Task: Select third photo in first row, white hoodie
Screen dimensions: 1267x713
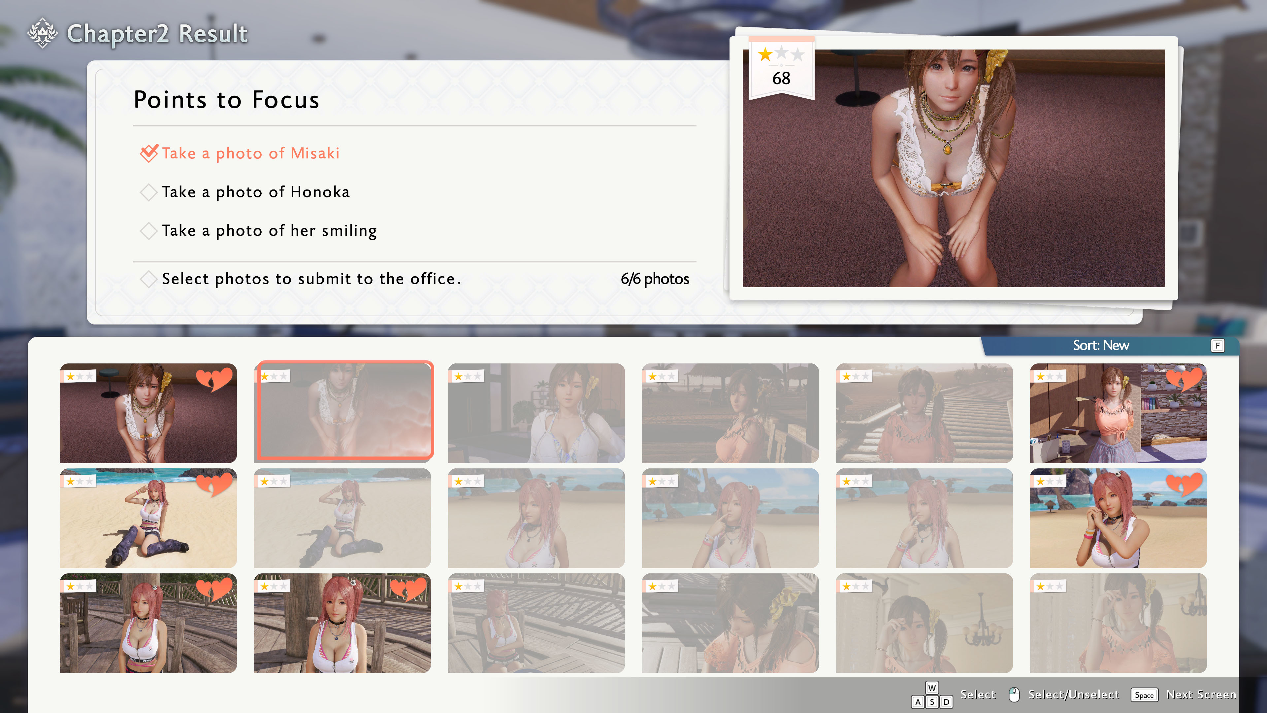Action: coord(536,413)
